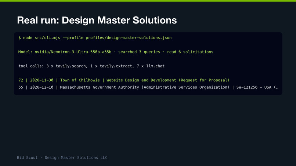Click the 'Model: nvidia/Nemotron-3-Ultra-550b-a55b' line

pyautogui.click(x=116, y=52)
